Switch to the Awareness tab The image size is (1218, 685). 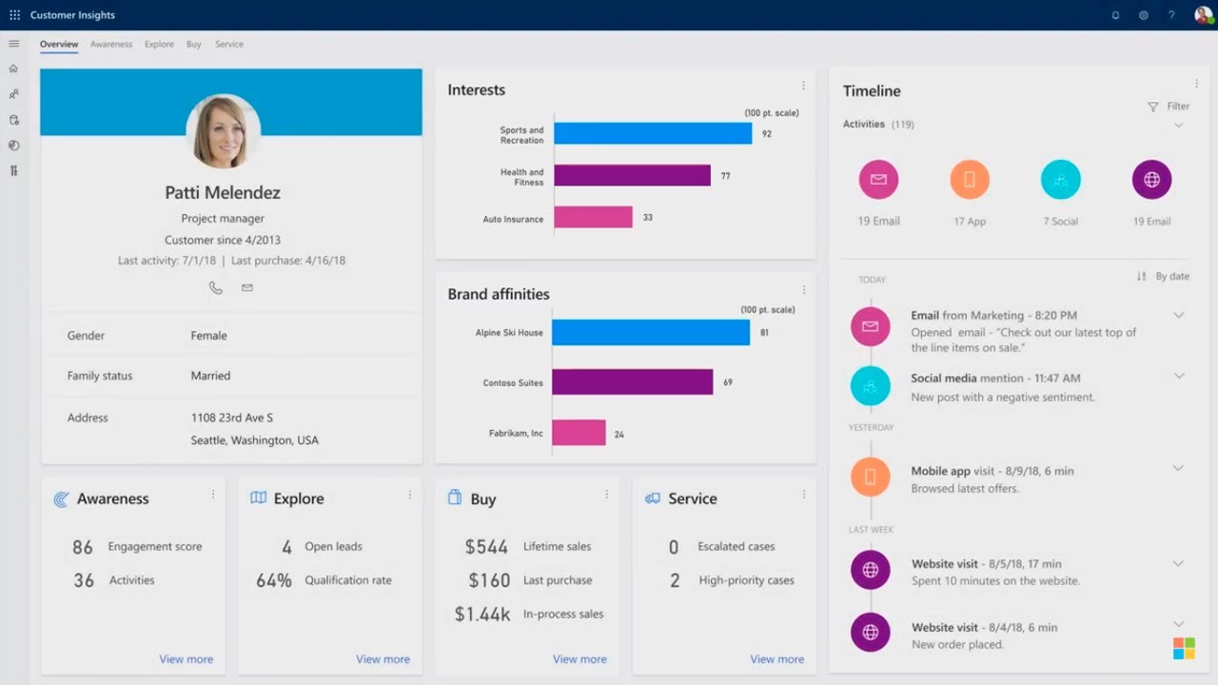pos(111,44)
